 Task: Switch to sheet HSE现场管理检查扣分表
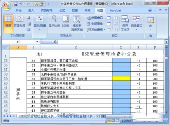(x=36, y=116)
